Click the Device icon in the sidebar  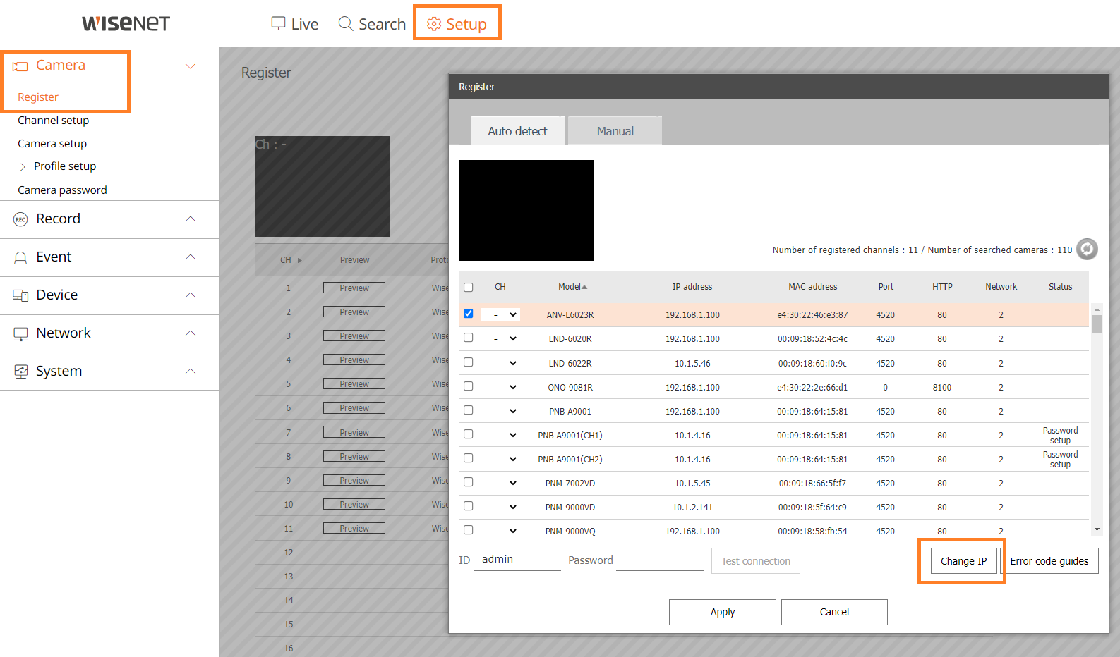point(20,295)
